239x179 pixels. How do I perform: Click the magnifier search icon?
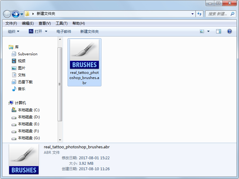(x=232, y=14)
